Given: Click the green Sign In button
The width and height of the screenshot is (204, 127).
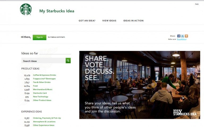Looking at the screenshot, I should (40, 37).
